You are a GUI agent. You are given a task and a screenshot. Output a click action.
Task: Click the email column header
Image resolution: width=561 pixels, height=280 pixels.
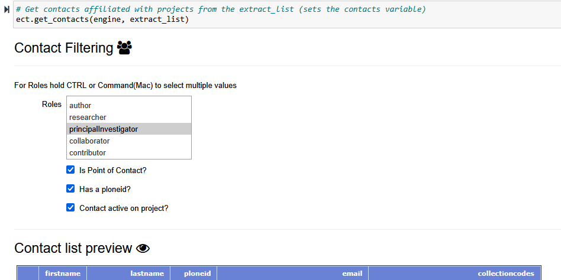pyautogui.click(x=352, y=274)
